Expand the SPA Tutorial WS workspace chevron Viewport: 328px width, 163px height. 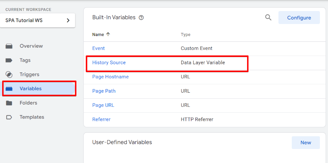(68, 20)
